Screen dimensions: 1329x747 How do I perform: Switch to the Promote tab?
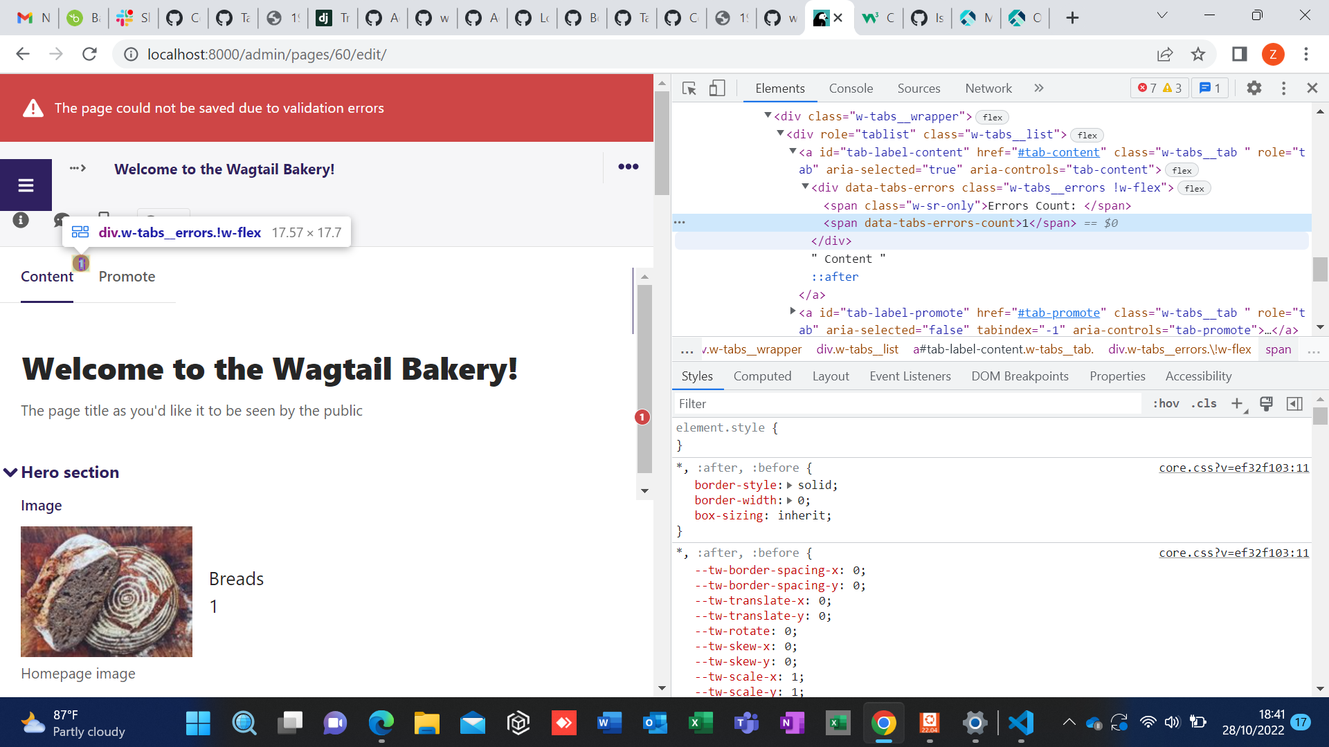[x=127, y=277]
